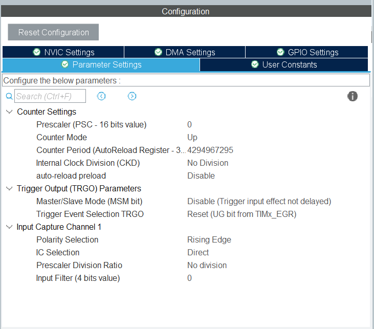Collapse the Counter Settings section

click(9, 112)
